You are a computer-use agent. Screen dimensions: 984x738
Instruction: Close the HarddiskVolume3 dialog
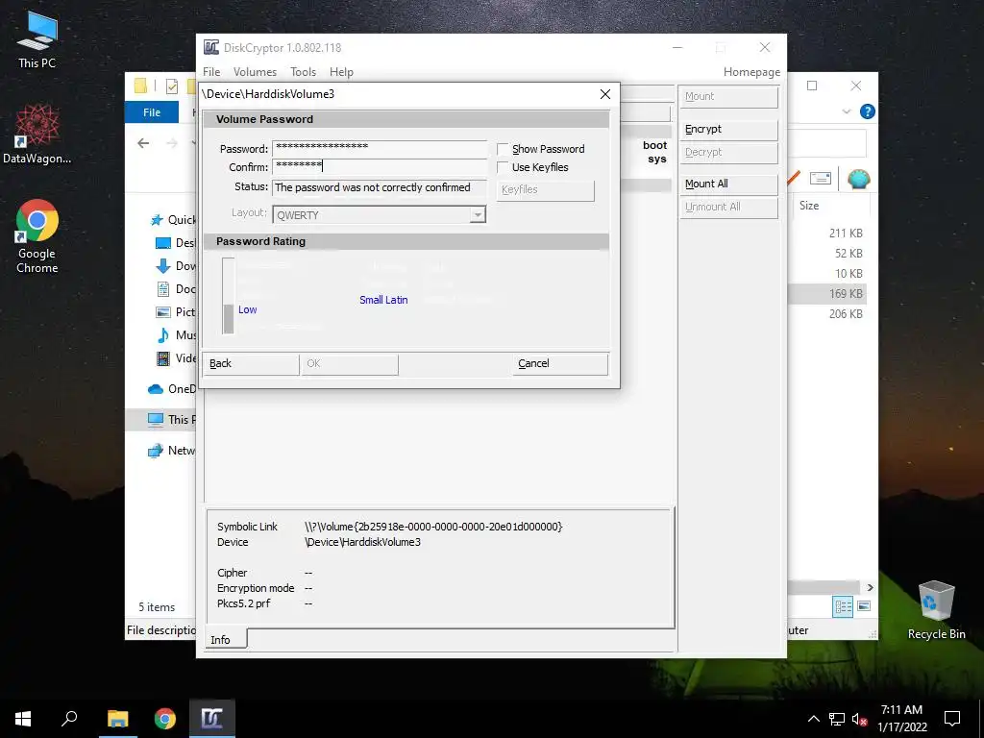pos(605,94)
